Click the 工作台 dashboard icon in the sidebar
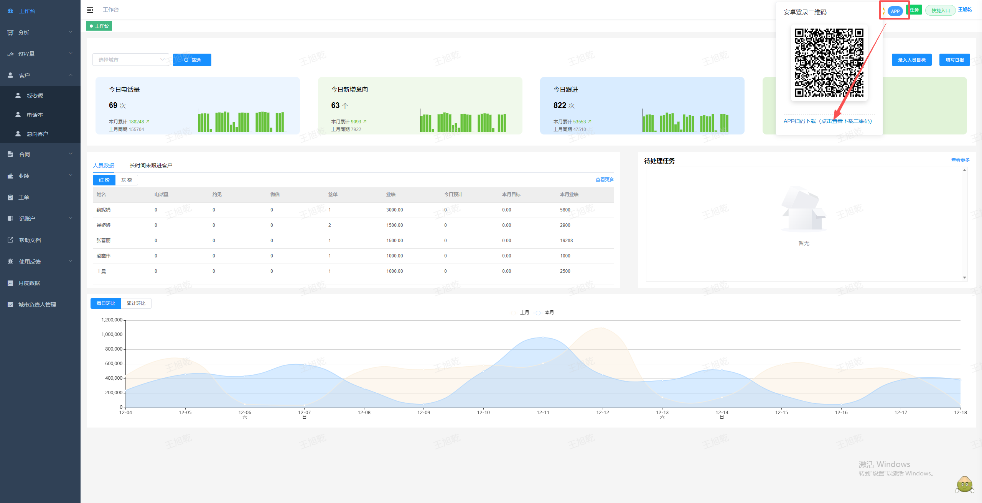 pyautogui.click(x=10, y=11)
